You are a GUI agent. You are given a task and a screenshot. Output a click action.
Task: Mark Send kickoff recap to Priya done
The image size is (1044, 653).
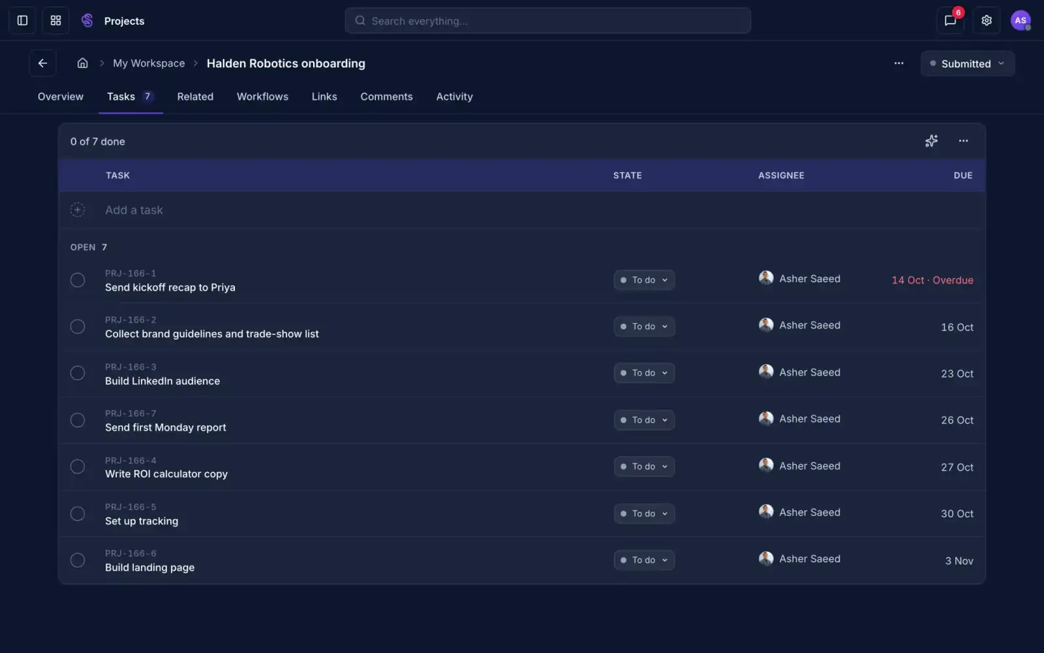point(78,280)
